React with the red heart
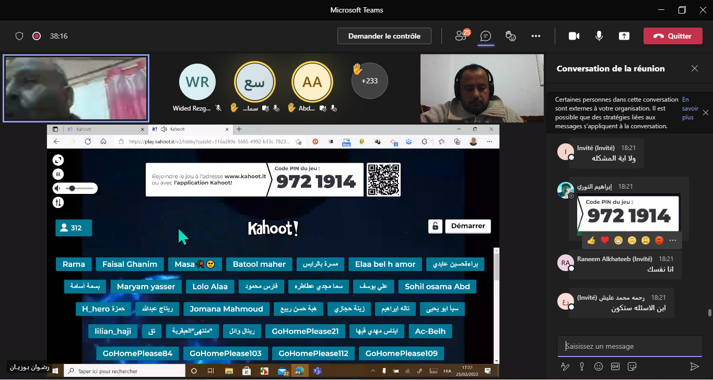Screen dimensions: 713x380 click(x=605, y=240)
